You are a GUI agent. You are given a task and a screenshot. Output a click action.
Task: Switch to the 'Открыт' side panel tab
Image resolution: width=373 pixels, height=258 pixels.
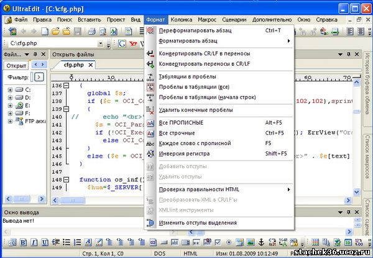pyautogui.click(x=16, y=66)
